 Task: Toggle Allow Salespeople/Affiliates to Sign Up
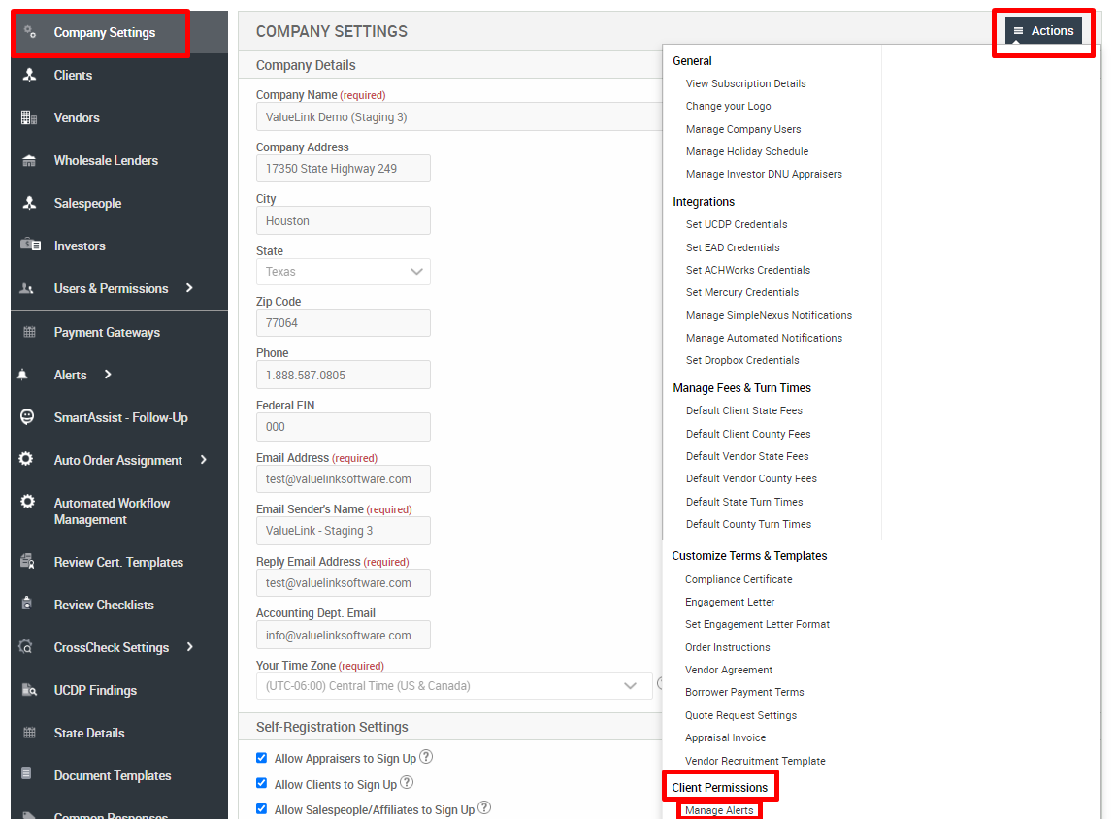(261, 807)
